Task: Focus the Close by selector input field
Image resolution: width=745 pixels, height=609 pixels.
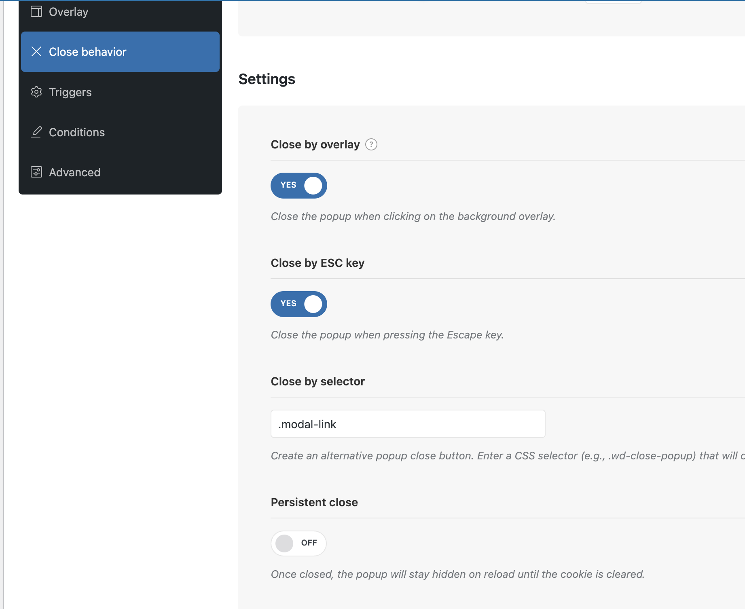Action: (x=408, y=424)
